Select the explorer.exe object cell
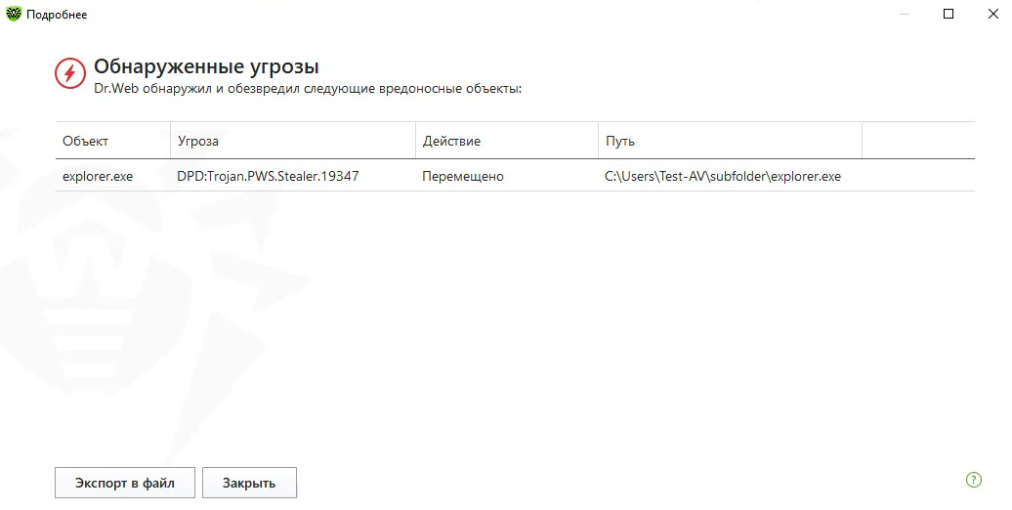Viewport: 1012px width, 510px height. pos(98,176)
